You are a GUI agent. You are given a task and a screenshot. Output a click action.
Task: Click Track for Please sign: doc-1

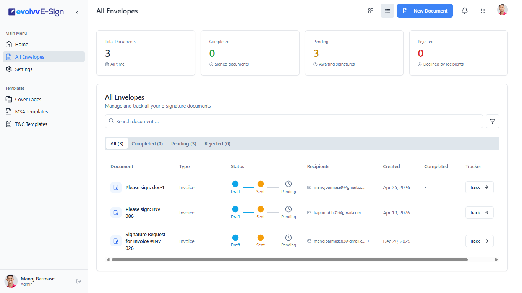pyautogui.click(x=479, y=188)
